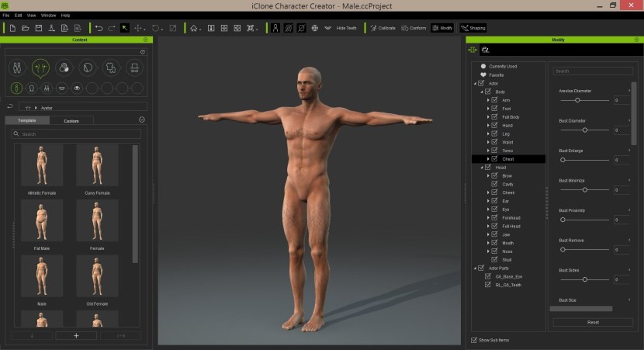644x350 pixels.
Task: Expand the Leg tree node
Action: click(488, 133)
